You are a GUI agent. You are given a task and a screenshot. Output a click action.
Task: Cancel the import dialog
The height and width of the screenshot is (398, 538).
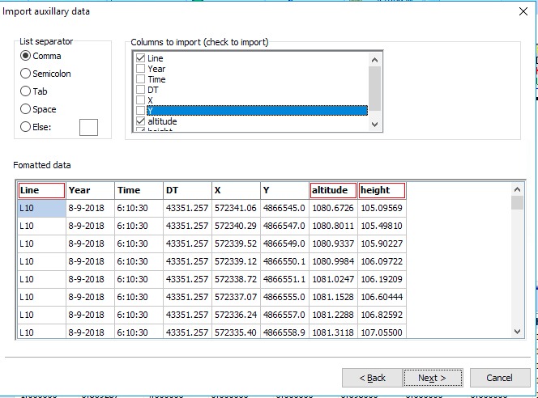[x=498, y=378]
